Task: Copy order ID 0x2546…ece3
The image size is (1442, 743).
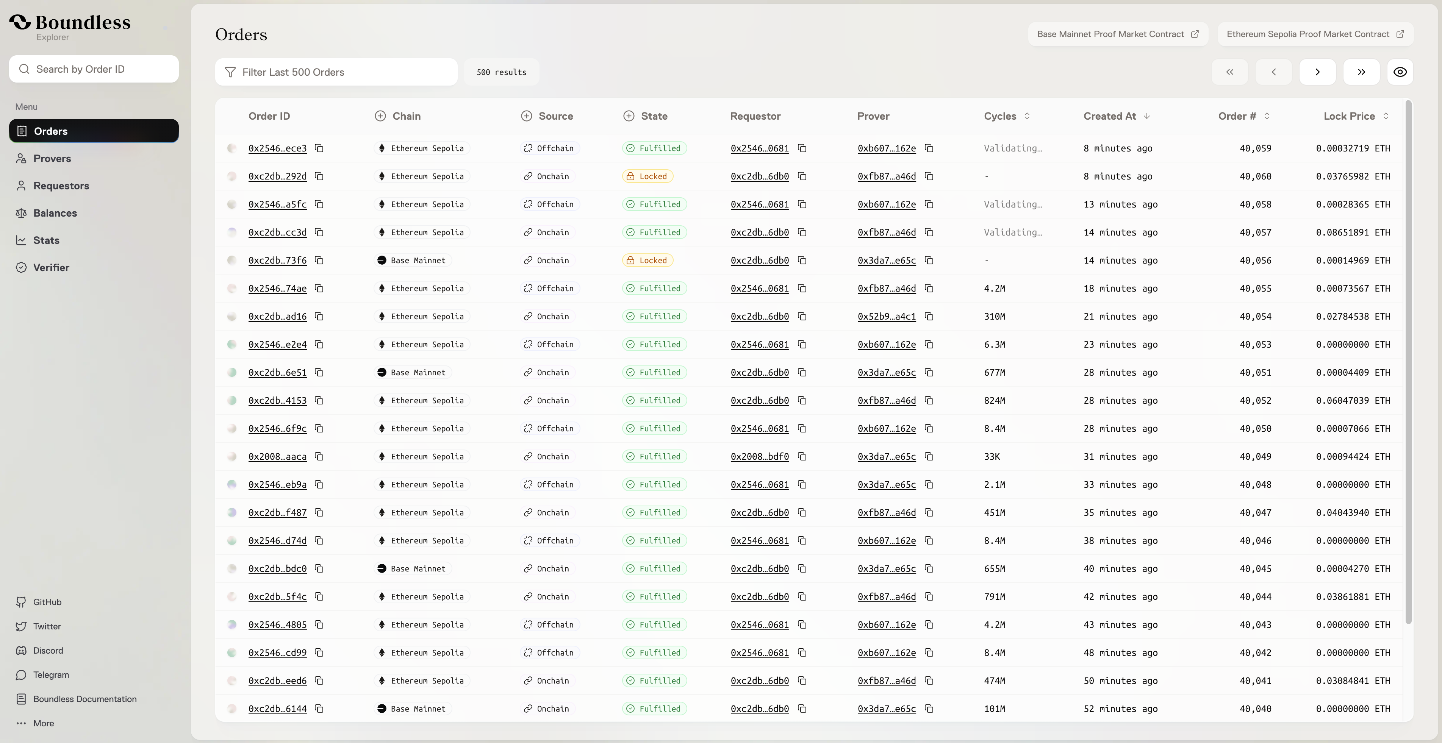Action: pyautogui.click(x=319, y=148)
